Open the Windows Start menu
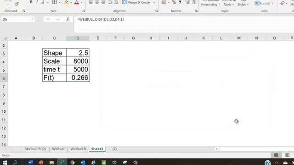The image size is (294, 165). pyautogui.click(x=5, y=162)
